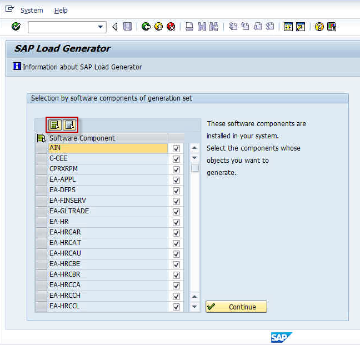The width and height of the screenshot is (360, 345).
Task: Click scroll-down arrow below top up arrow
Action: point(194,158)
